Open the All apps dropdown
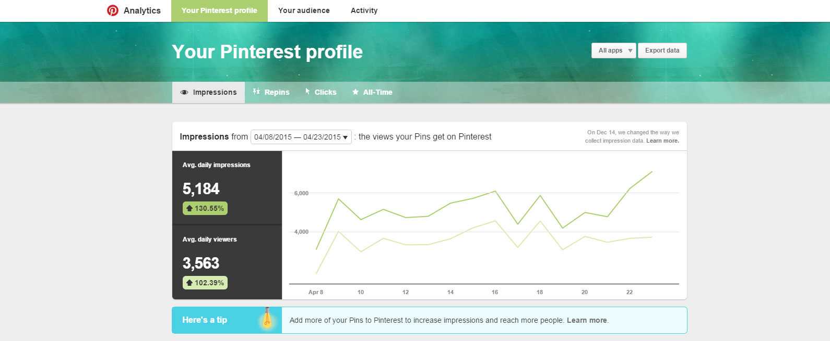The image size is (830, 341). pyautogui.click(x=613, y=50)
